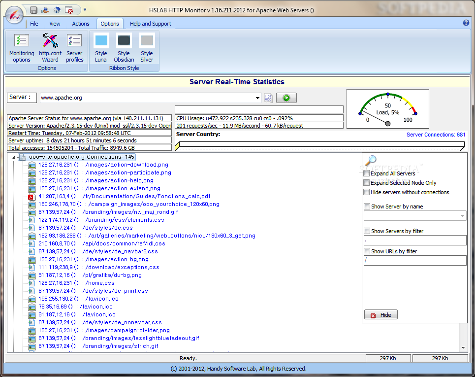Image resolution: width=475 pixels, height=377 pixels.
Task: Select the action-download.png connection row
Action: click(x=103, y=165)
